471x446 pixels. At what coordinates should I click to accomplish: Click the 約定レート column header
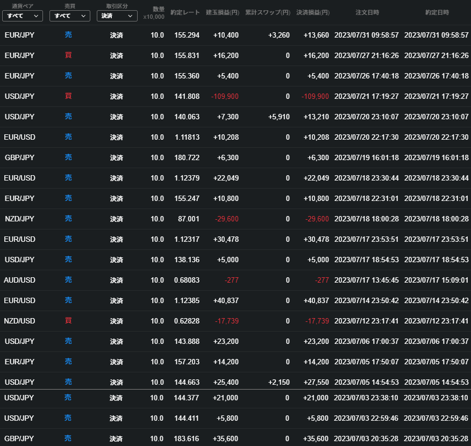[185, 12]
